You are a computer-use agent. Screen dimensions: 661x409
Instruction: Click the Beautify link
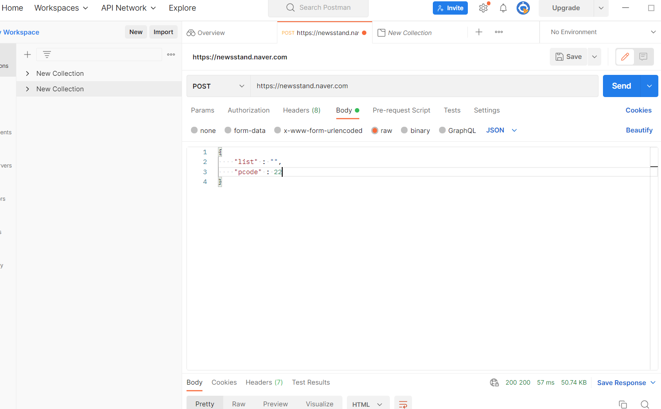pos(639,130)
